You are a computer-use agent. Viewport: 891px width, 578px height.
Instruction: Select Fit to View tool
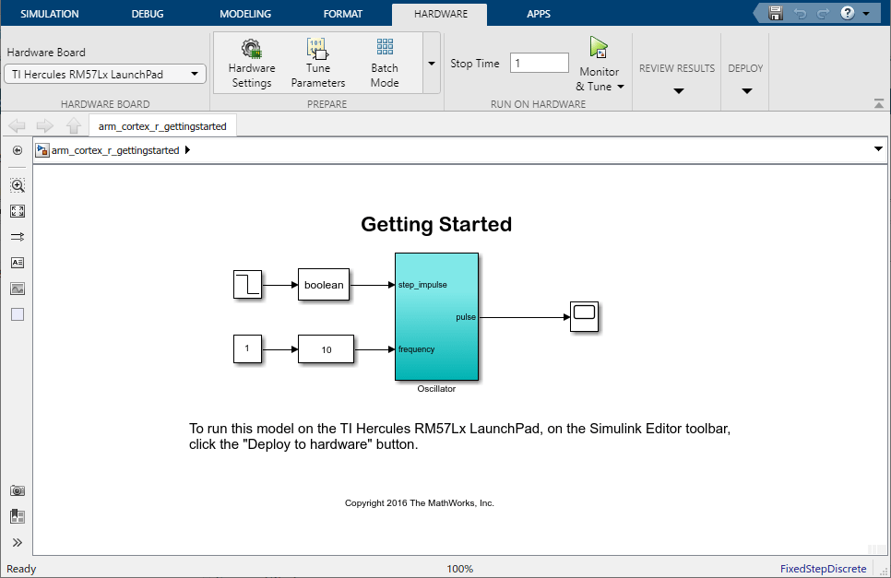click(x=18, y=211)
